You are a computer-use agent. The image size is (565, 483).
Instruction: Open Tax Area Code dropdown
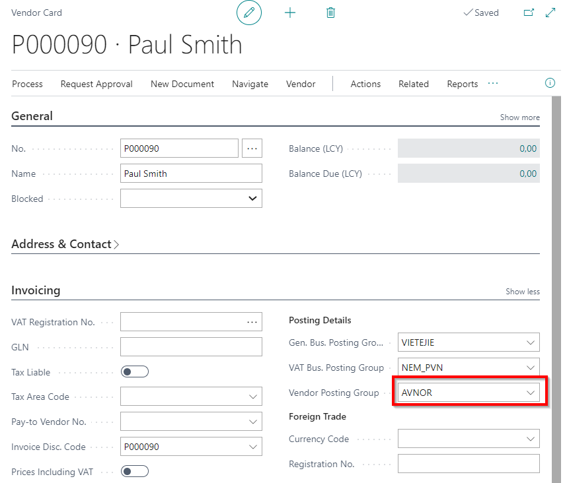[x=253, y=397]
